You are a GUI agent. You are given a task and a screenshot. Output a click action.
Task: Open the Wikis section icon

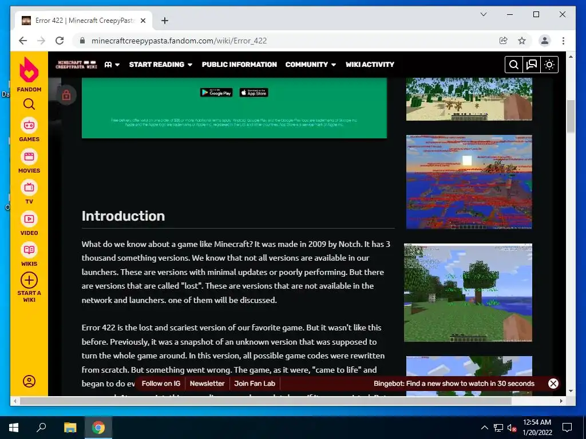[x=29, y=250]
